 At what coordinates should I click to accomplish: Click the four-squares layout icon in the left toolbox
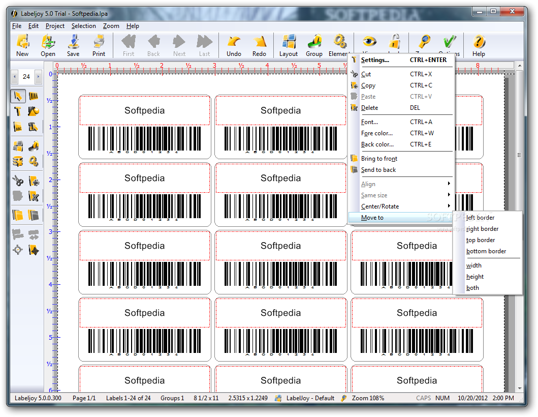point(18,146)
